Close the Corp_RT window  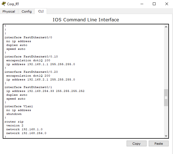point(166,4)
